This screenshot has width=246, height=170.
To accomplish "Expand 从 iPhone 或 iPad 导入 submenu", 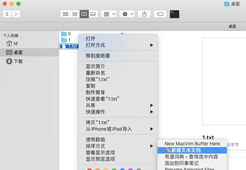I will pos(118,129).
